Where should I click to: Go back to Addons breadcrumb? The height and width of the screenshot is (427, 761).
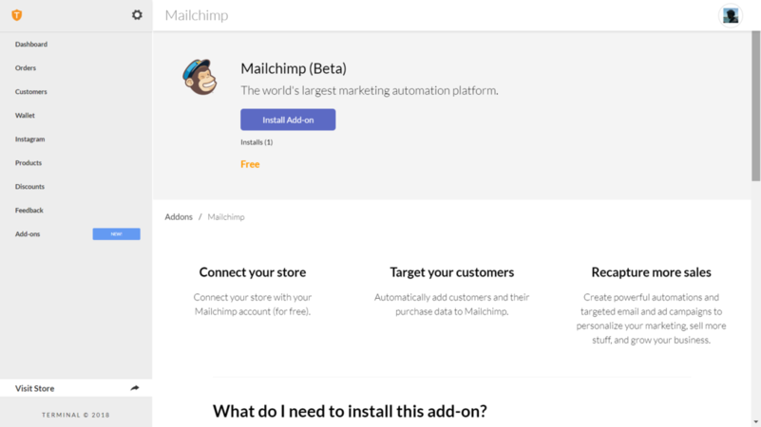click(x=179, y=216)
